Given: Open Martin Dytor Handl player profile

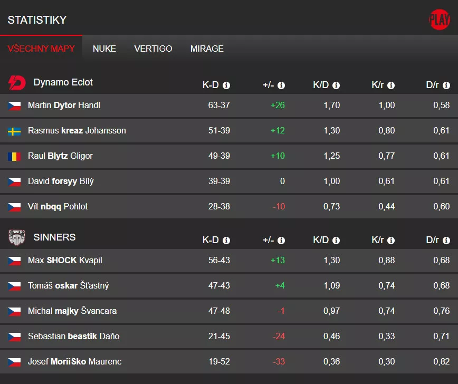Looking at the screenshot, I should coord(64,105).
